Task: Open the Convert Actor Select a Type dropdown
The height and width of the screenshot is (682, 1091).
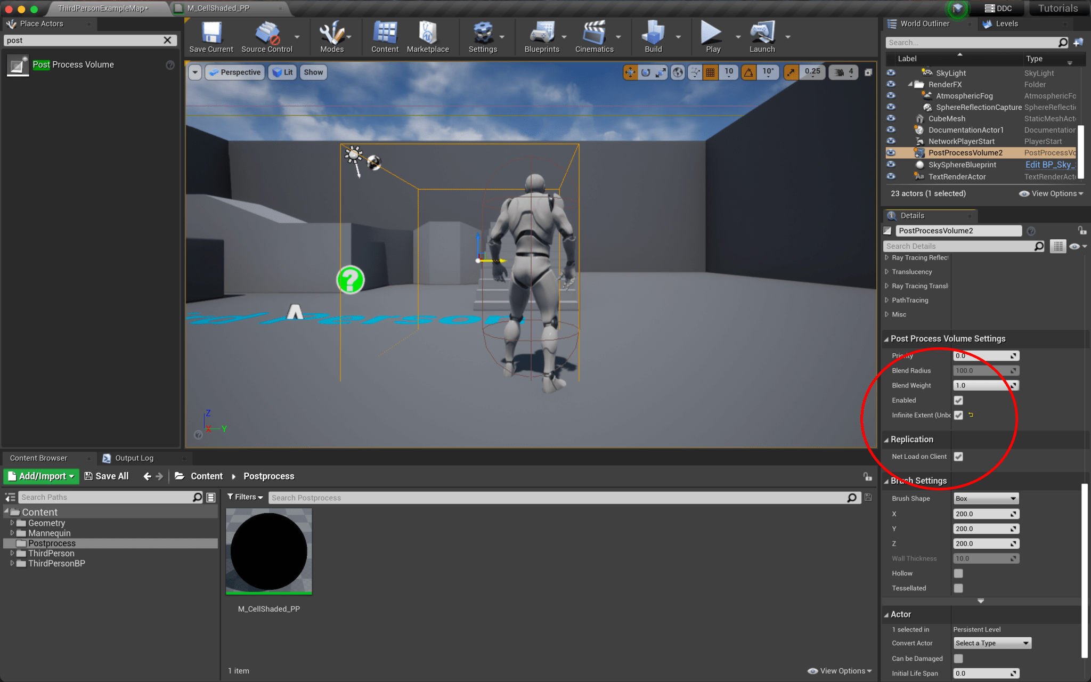Action: [992, 643]
